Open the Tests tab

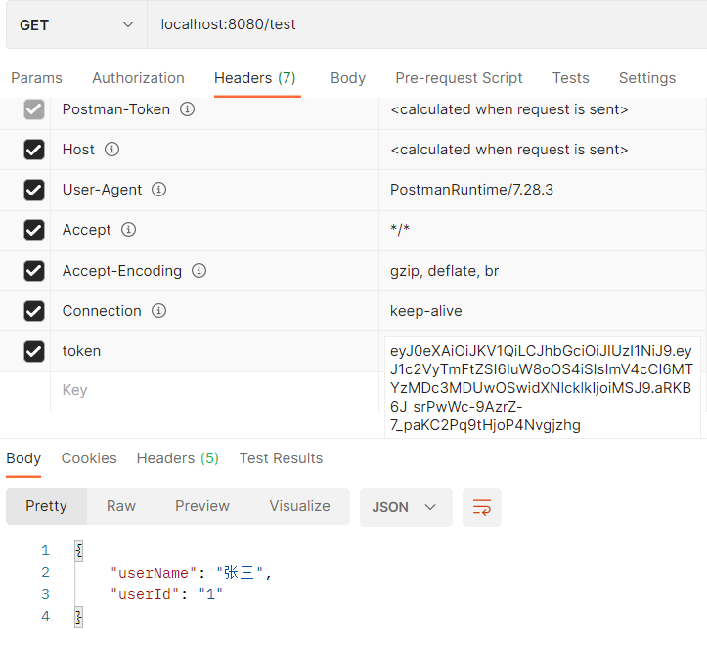point(570,78)
